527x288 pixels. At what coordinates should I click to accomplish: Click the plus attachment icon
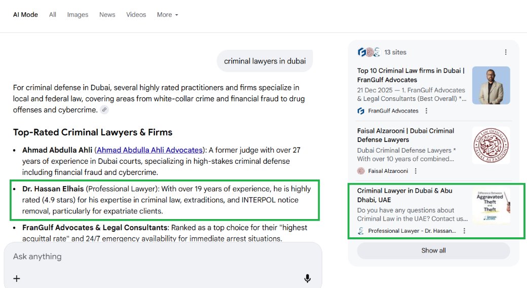[x=16, y=278]
